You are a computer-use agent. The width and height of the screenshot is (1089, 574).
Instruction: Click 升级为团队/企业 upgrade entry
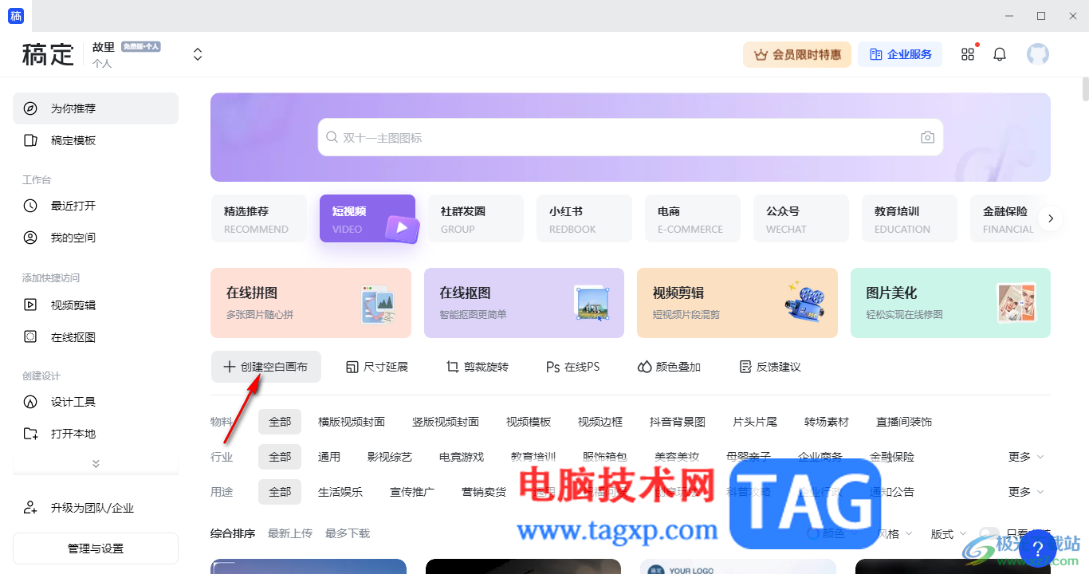(x=96, y=508)
